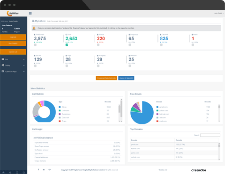
Task: Click the List Statistic donut chart
Action: pos(44,111)
